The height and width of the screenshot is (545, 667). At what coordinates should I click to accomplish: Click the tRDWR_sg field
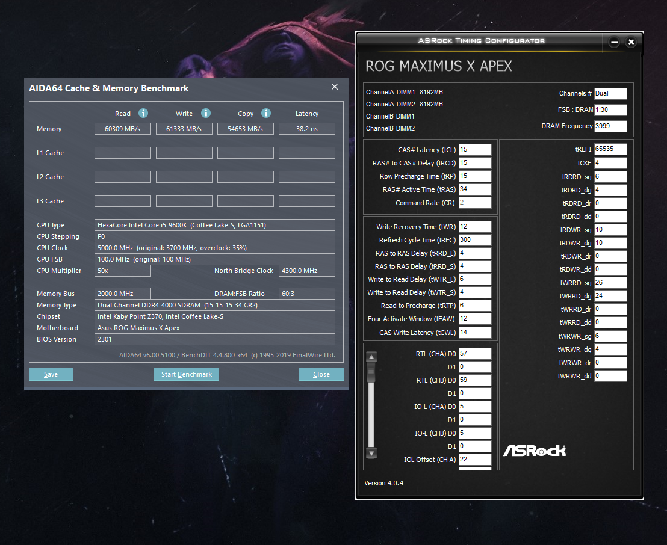610,230
